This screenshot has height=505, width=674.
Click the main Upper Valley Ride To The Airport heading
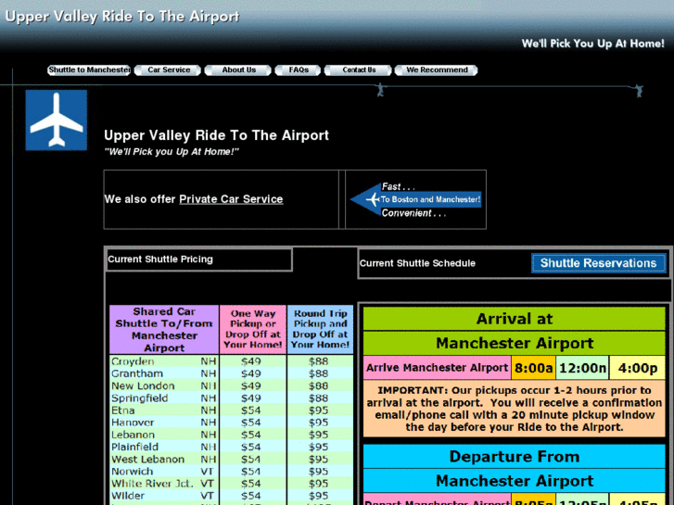216,135
